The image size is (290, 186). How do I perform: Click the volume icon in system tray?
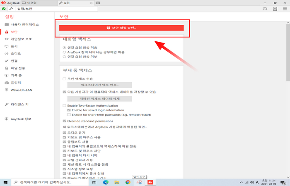pyautogui.click(x=252, y=182)
